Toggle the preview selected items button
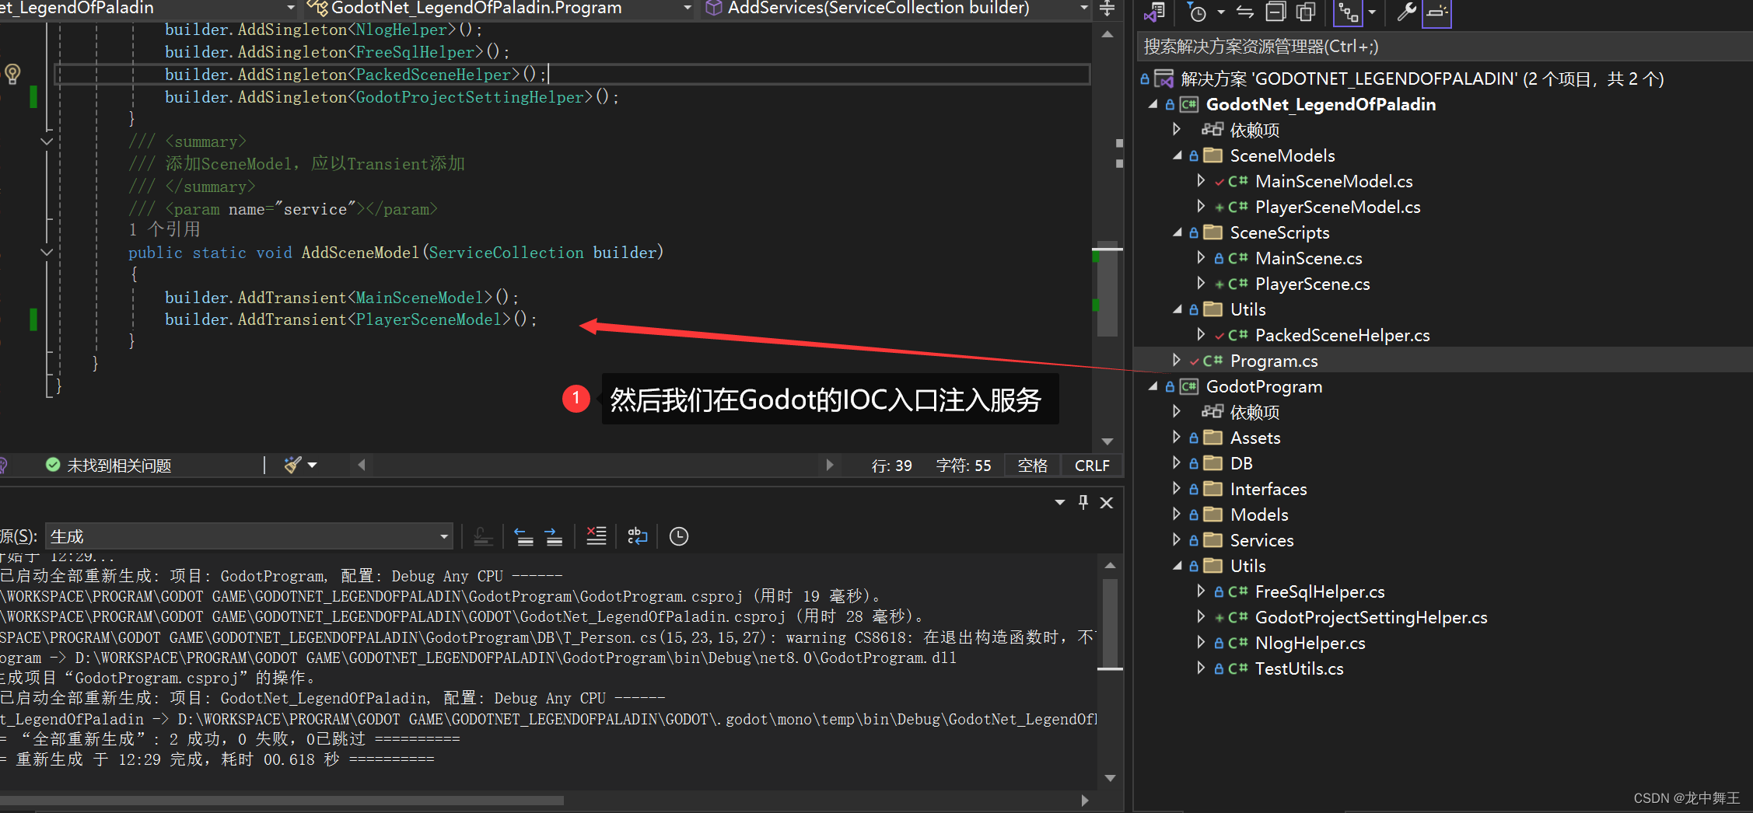This screenshot has width=1753, height=813. tap(1436, 12)
